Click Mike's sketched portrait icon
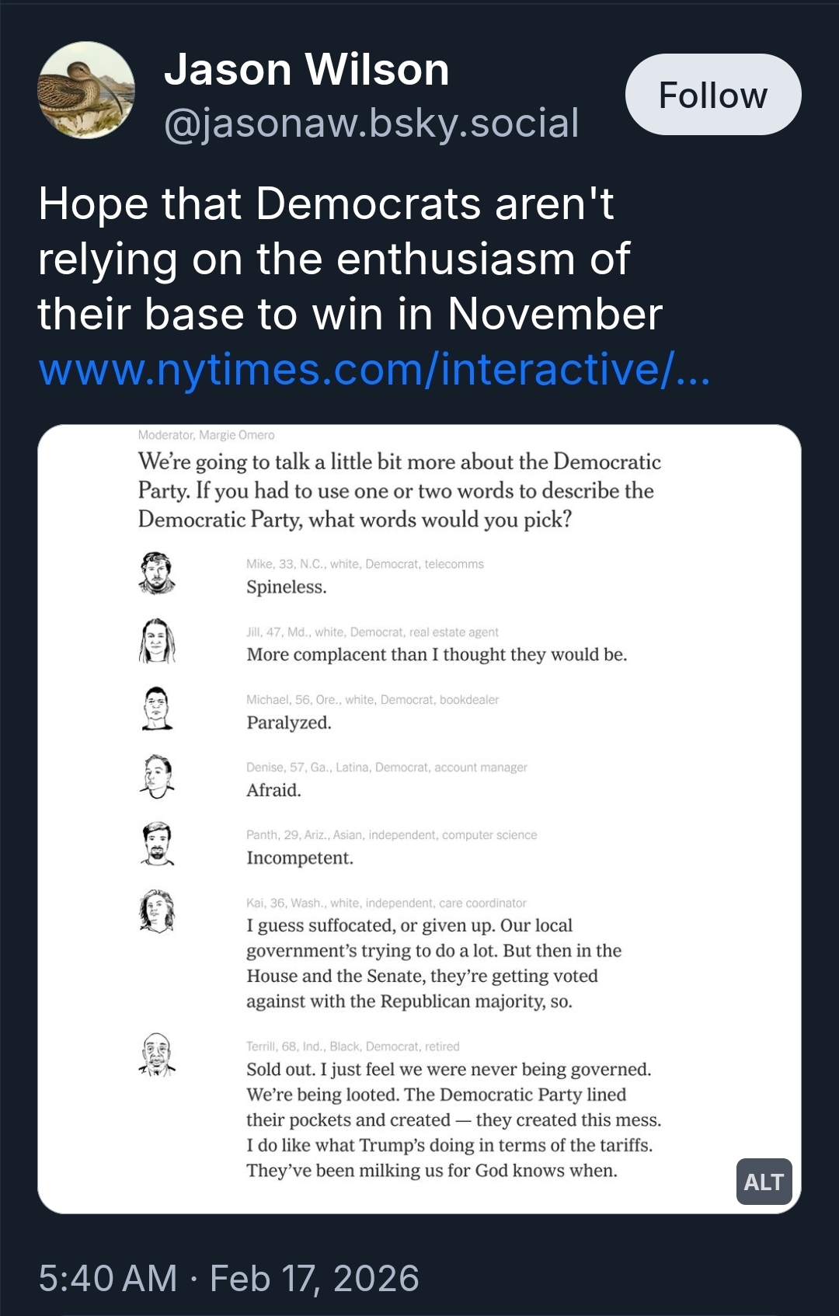This screenshot has width=839, height=1316. (x=157, y=573)
